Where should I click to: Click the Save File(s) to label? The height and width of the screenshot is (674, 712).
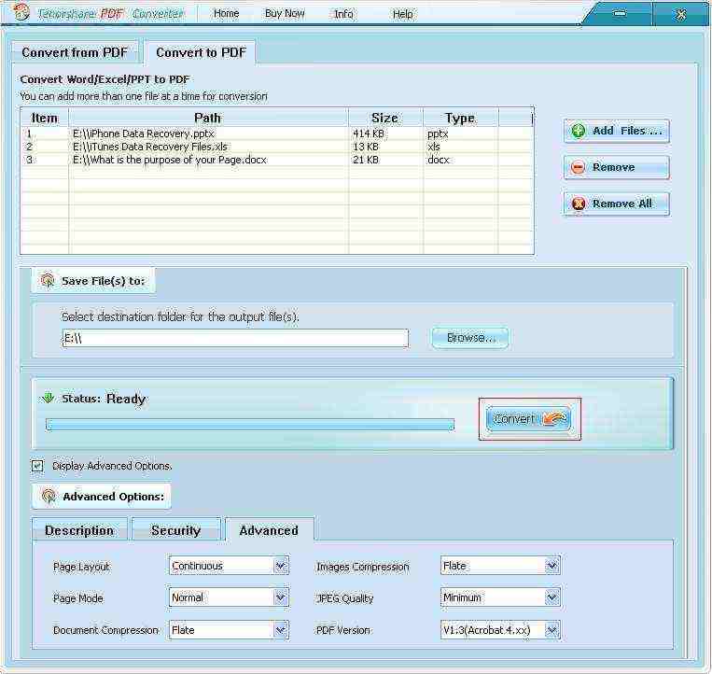coord(103,281)
